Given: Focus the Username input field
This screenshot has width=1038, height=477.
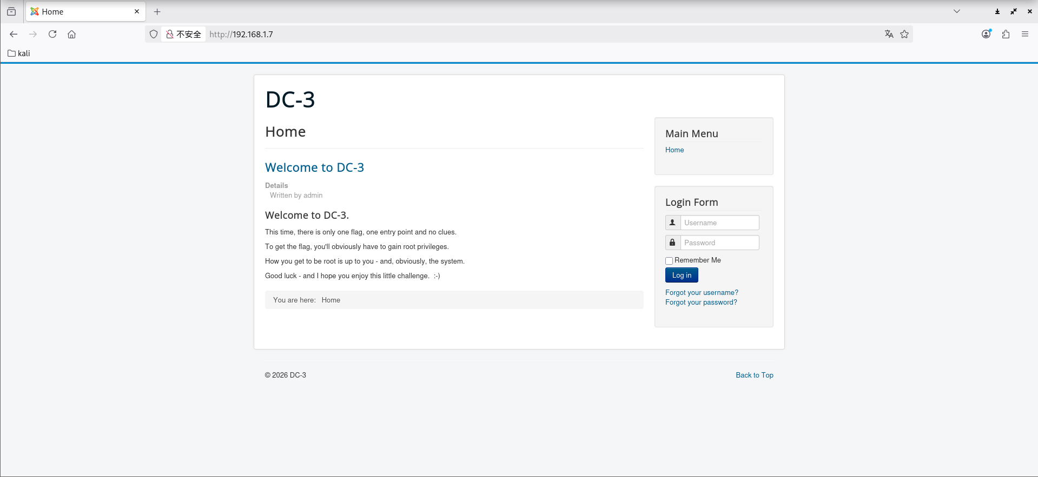Looking at the screenshot, I should (x=719, y=223).
